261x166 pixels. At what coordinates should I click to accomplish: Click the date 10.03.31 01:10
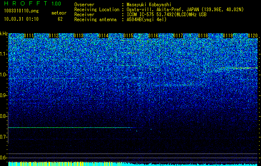[x=21, y=19]
